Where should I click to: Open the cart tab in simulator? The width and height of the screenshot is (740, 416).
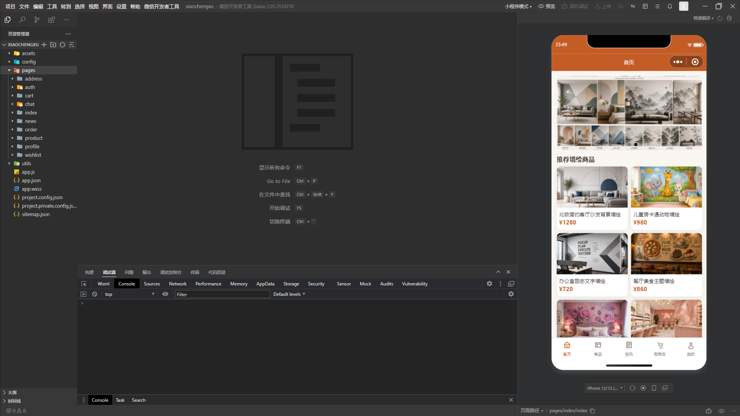660,349
